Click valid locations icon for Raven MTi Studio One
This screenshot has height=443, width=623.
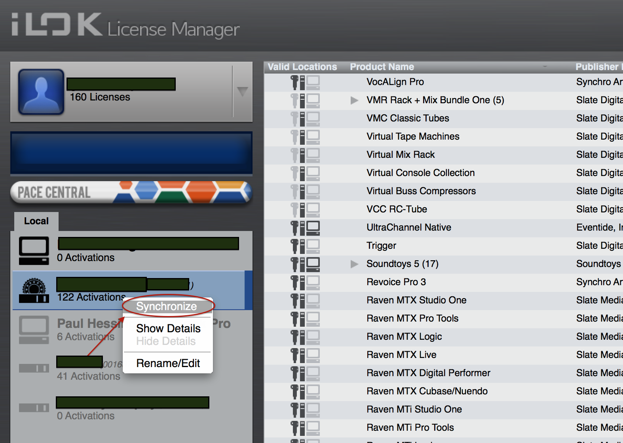point(305,410)
